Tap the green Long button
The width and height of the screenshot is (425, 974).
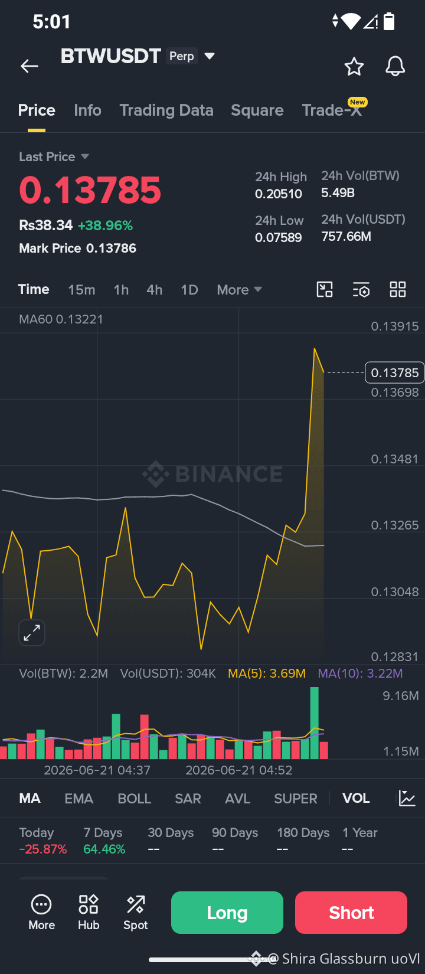tap(227, 913)
